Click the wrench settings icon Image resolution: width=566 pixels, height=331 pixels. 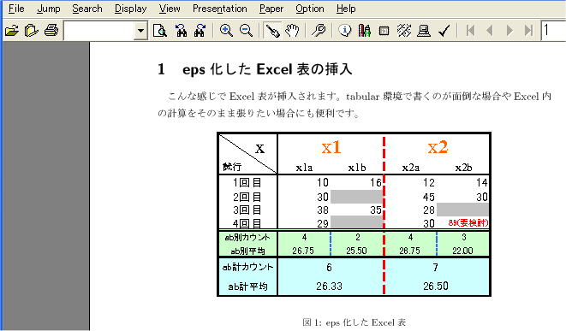(319, 30)
